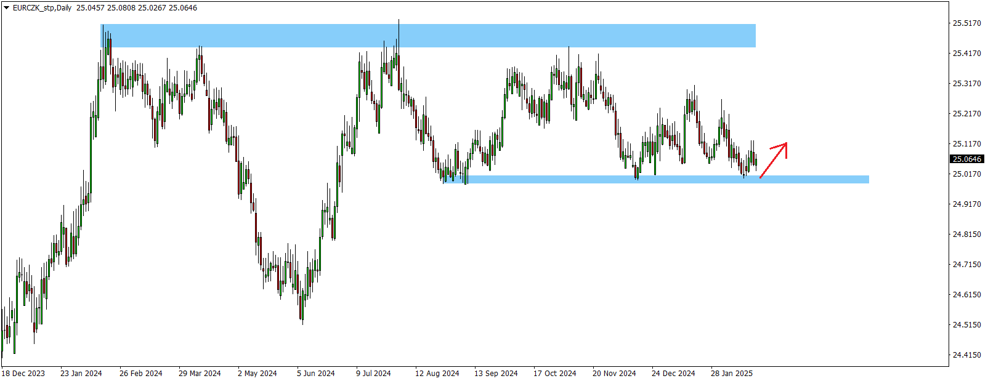The width and height of the screenshot is (988, 381).
Task: Click the 29 Mar 2024 date label
Action: [200, 374]
